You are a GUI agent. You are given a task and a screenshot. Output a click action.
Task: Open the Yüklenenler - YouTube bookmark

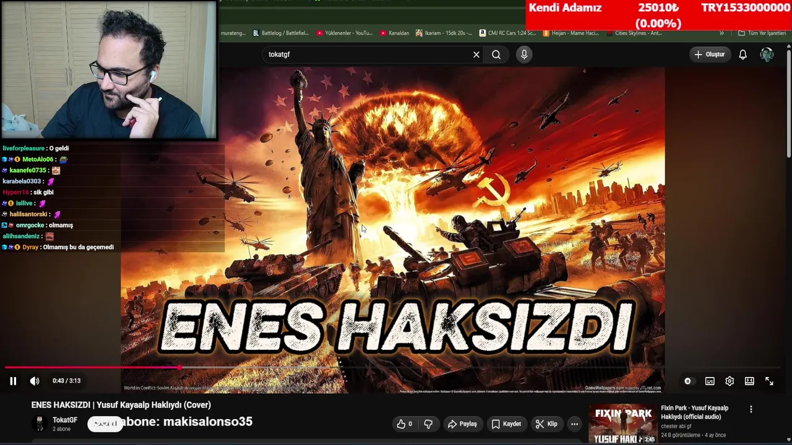pos(345,33)
